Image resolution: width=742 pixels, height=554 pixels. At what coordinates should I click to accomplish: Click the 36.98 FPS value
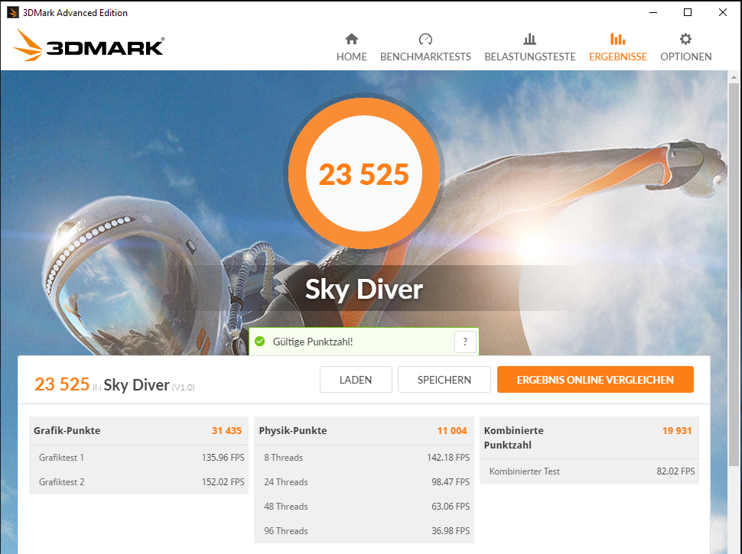451,531
